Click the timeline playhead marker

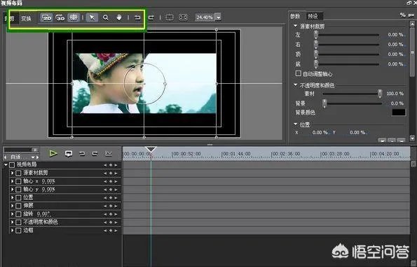click(x=151, y=150)
